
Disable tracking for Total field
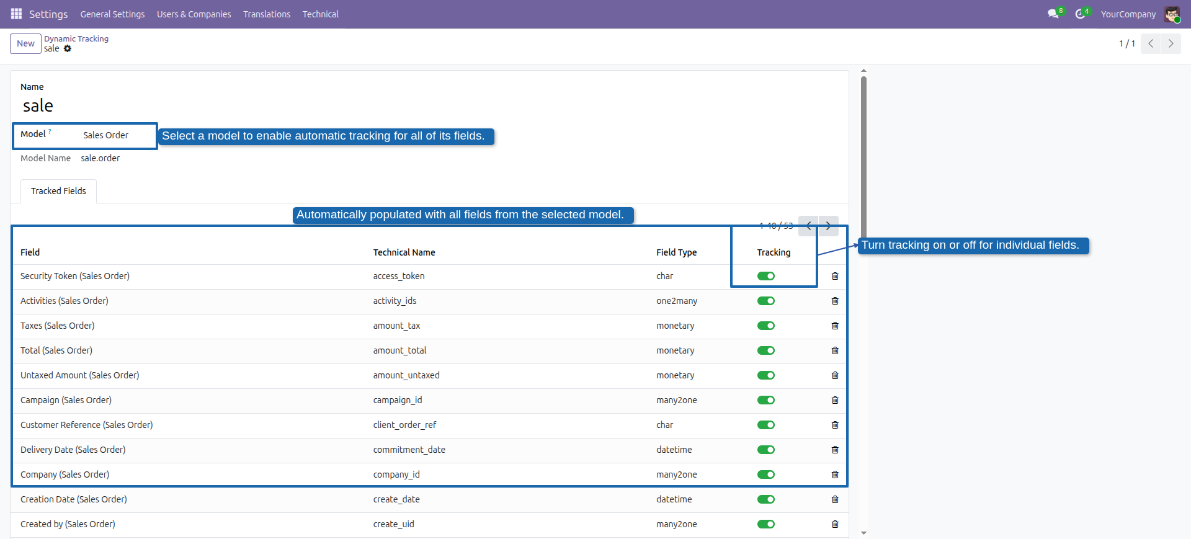tap(766, 350)
